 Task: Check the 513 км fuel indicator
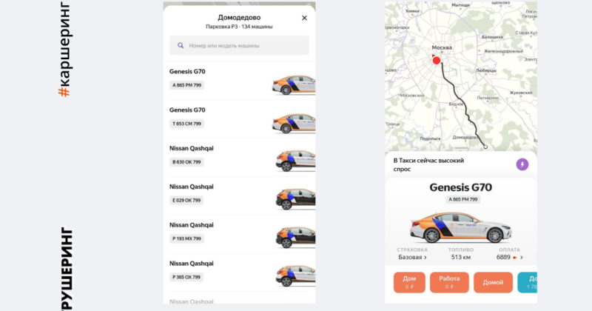click(460, 257)
